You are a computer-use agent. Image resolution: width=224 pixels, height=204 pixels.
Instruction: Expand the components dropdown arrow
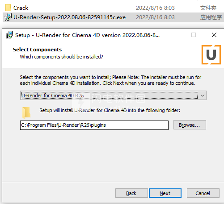click(203, 95)
